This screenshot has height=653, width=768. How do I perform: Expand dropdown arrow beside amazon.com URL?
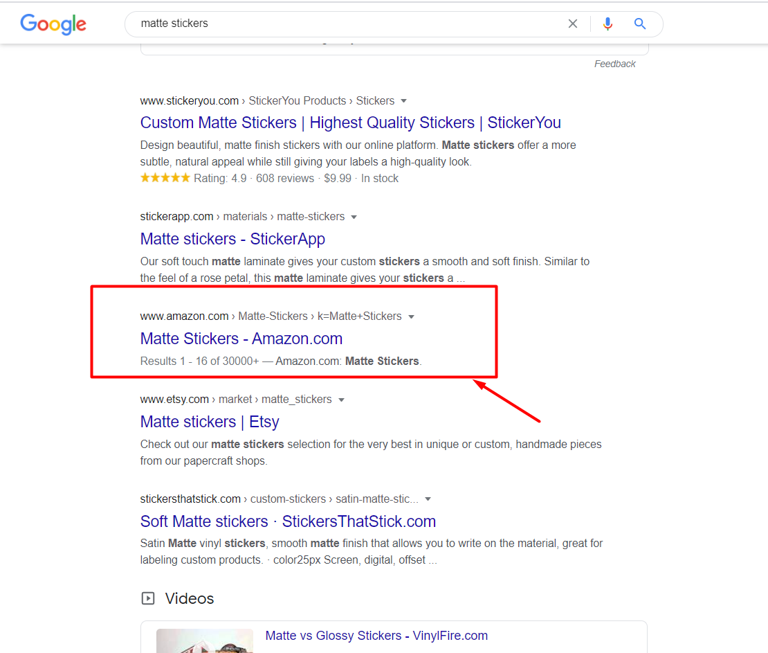point(412,316)
